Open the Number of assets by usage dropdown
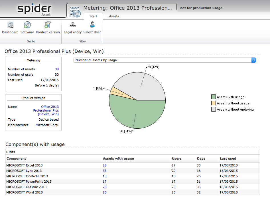The width and height of the screenshot is (270, 208). (x=165, y=60)
